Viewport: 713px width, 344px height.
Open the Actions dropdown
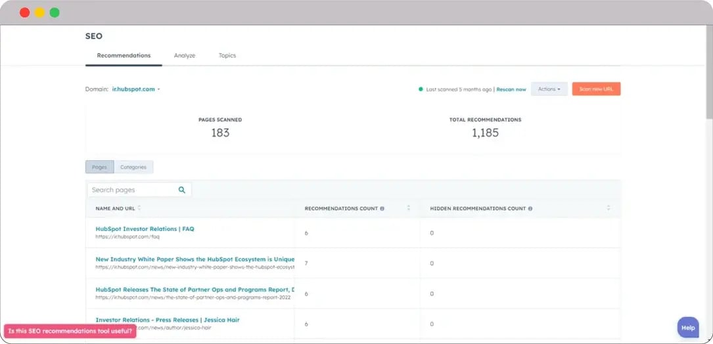pyautogui.click(x=549, y=89)
